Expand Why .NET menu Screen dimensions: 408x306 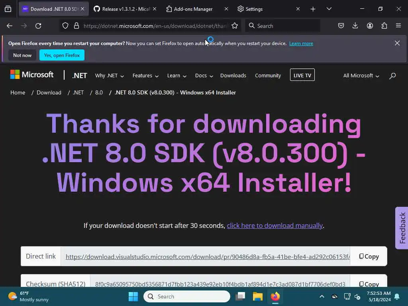110,76
